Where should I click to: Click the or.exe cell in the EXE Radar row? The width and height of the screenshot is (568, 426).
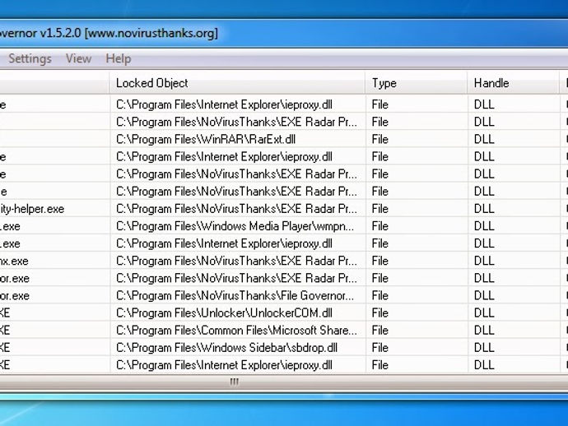(15, 278)
